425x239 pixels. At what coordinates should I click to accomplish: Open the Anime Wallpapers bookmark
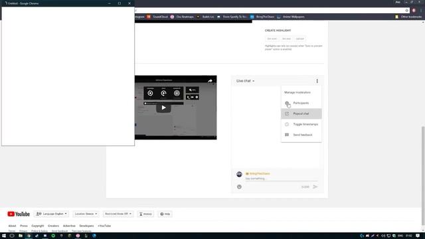coord(291,17)
